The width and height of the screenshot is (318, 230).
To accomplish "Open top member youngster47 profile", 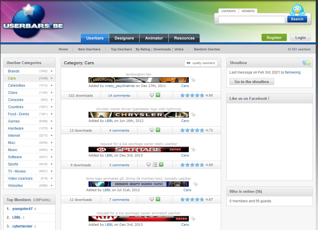I will coord(22,209).
